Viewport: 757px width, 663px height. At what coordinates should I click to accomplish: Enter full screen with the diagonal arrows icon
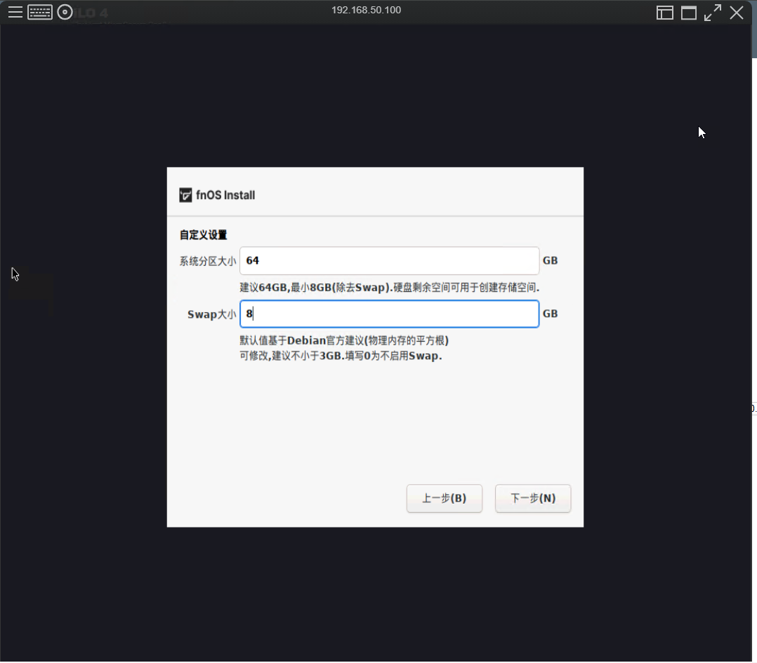click(713, 13)
